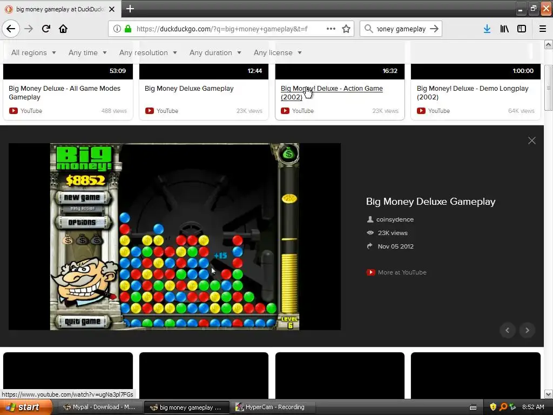Toggle the sidebar view
The image size is (553, 415).
point(522,29)
